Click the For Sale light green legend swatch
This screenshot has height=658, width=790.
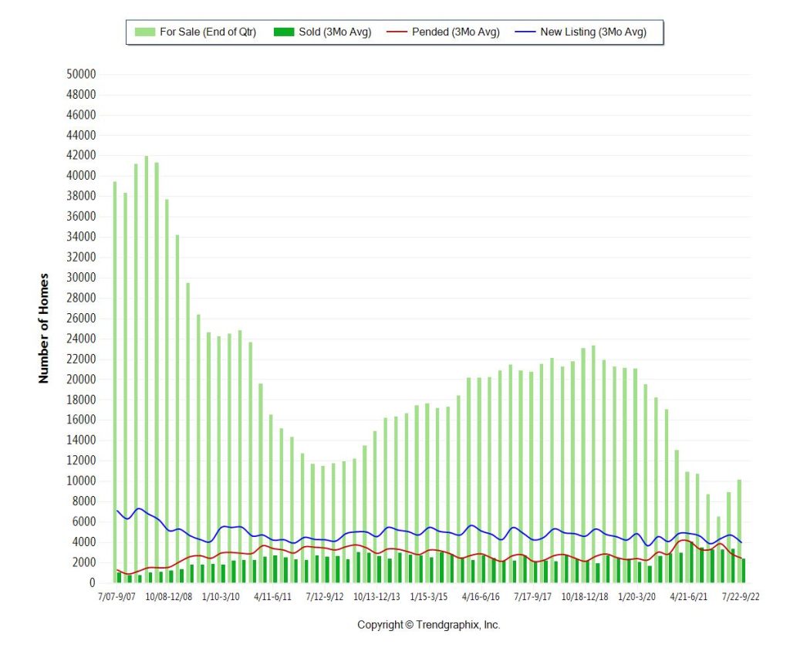click(144, 32)
